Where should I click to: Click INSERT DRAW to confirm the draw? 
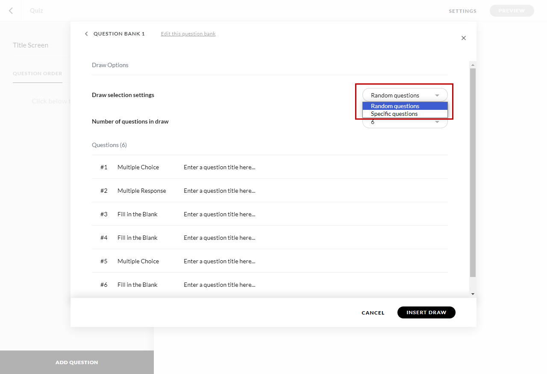click(426, 312)
